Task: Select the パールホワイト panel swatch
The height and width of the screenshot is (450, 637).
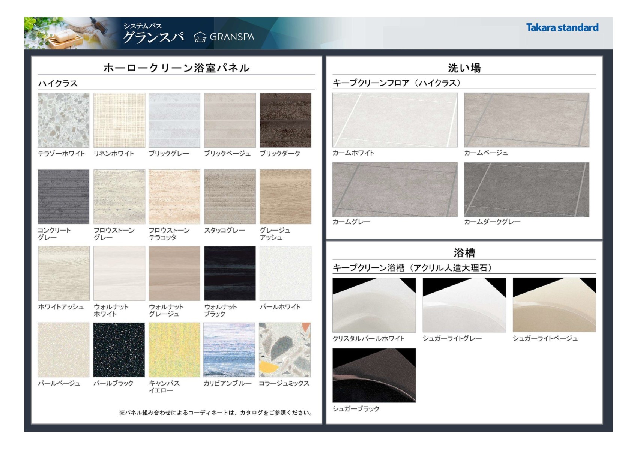Action: [x=285, y=273]
